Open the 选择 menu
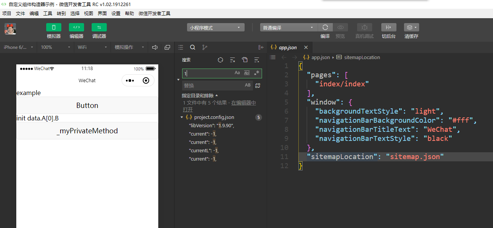The width and height of the screenshot is (493, 228). 75,13
